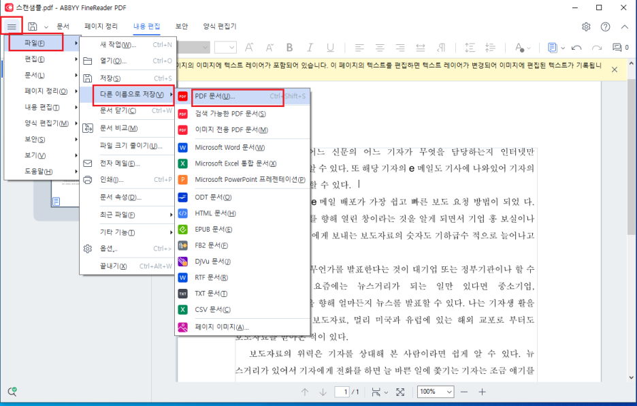Save as EPUB 문서(E)
The height and width of the screenshot is (406, 637).
(242, 230)
